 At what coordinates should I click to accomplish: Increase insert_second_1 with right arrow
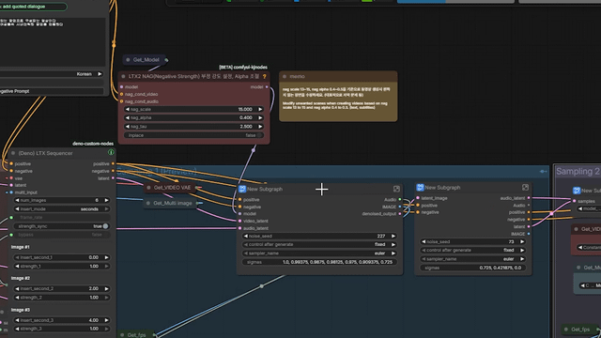[106, 257]
